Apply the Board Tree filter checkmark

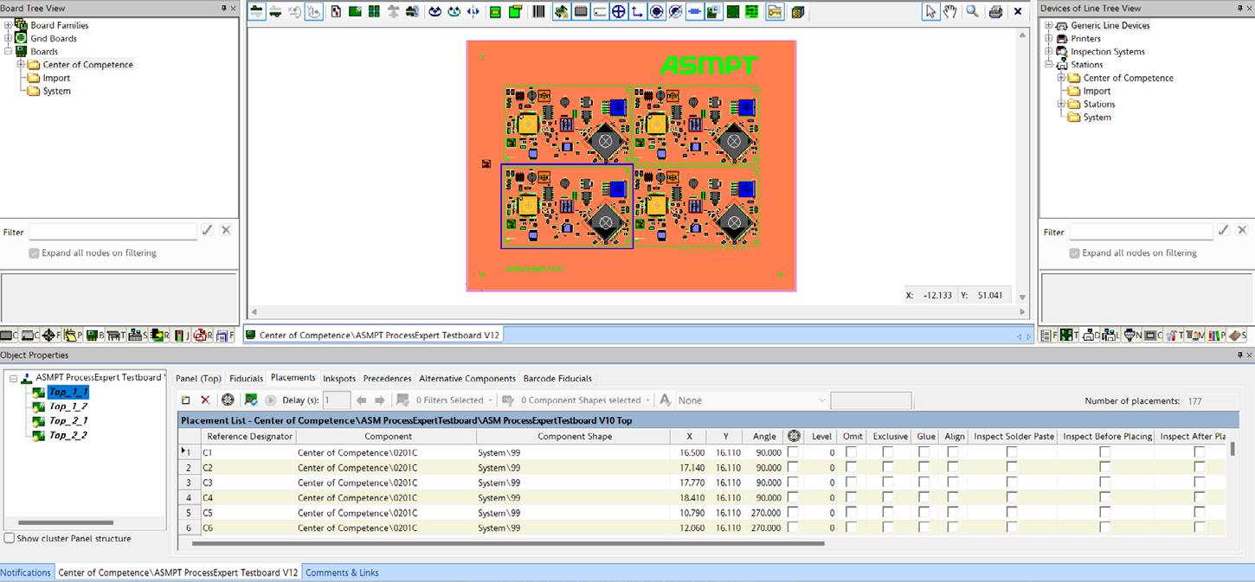(x=207, y=230)
